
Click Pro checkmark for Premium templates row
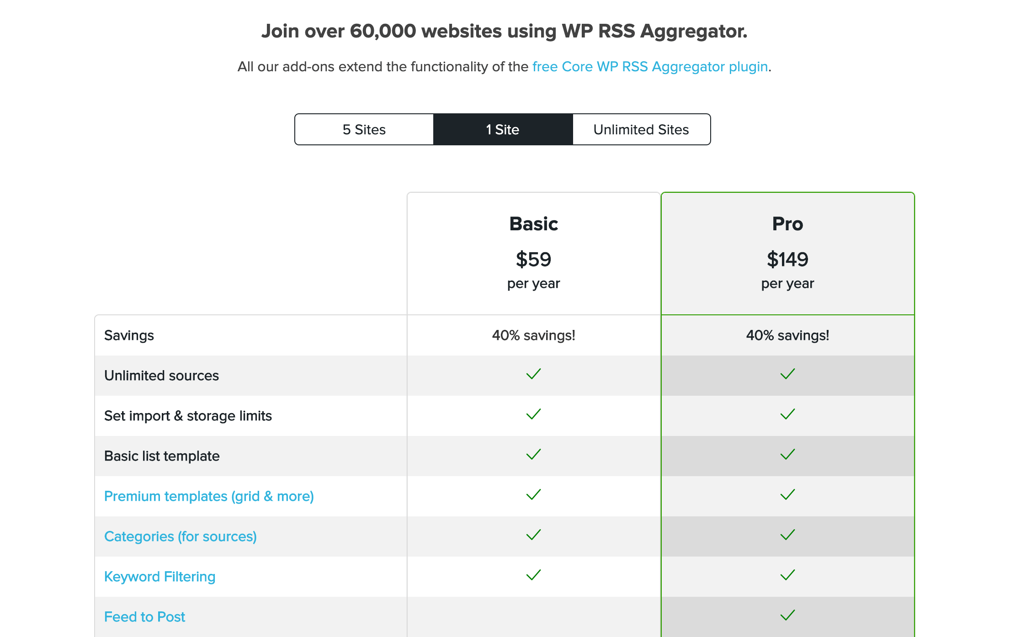(x=787, y=495)
